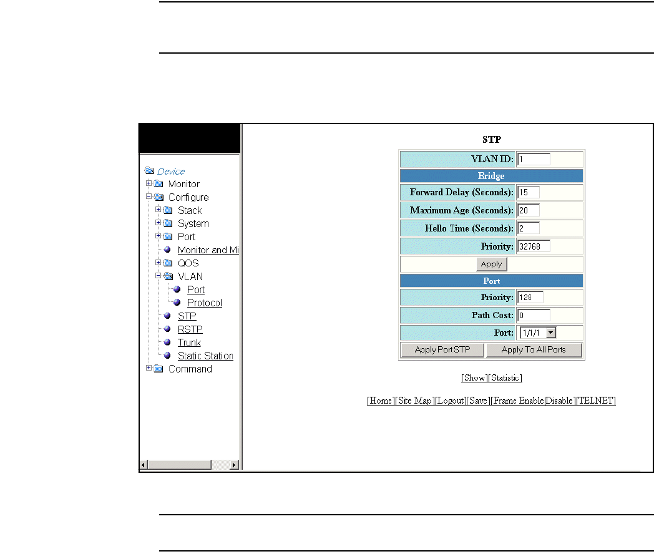Open the VLAN Protocol link
The height and width of the screenshot is (554, 654).
coord(205,303)
